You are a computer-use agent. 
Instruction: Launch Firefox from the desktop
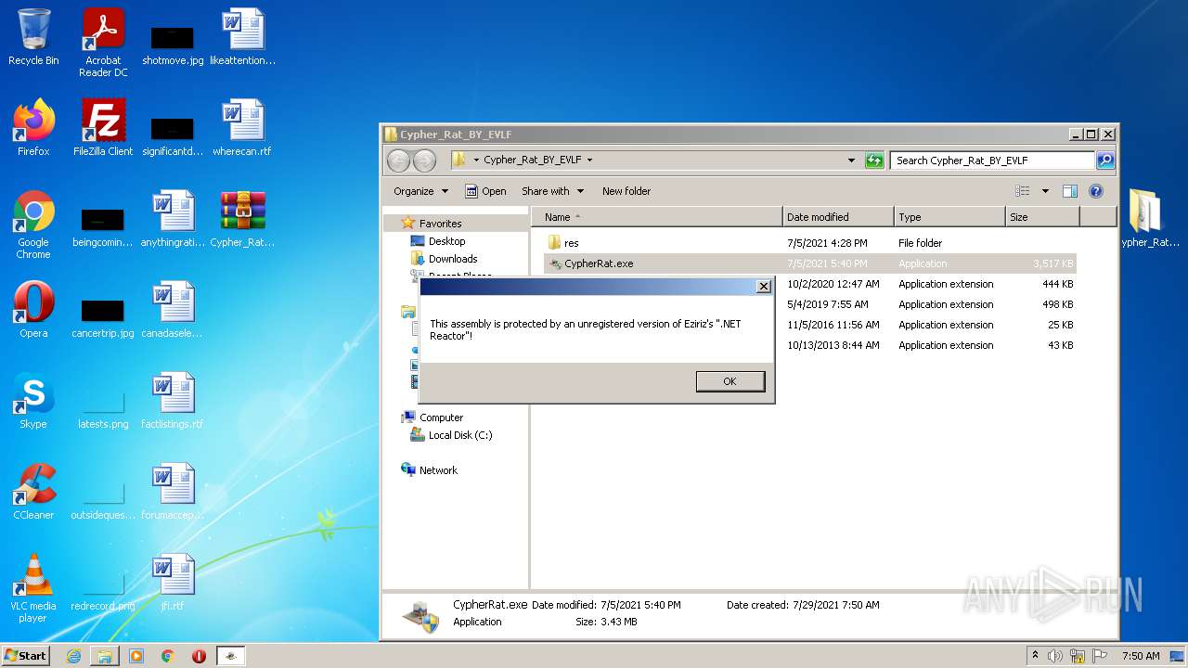click(33, 128)
